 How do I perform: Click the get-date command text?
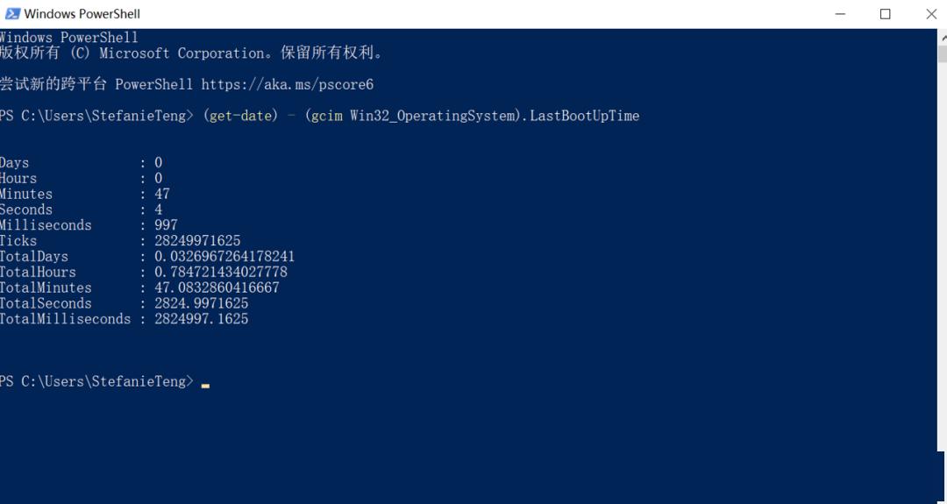point(239,116)
